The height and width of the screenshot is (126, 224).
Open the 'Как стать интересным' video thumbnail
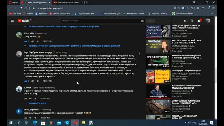click(158, 47)
